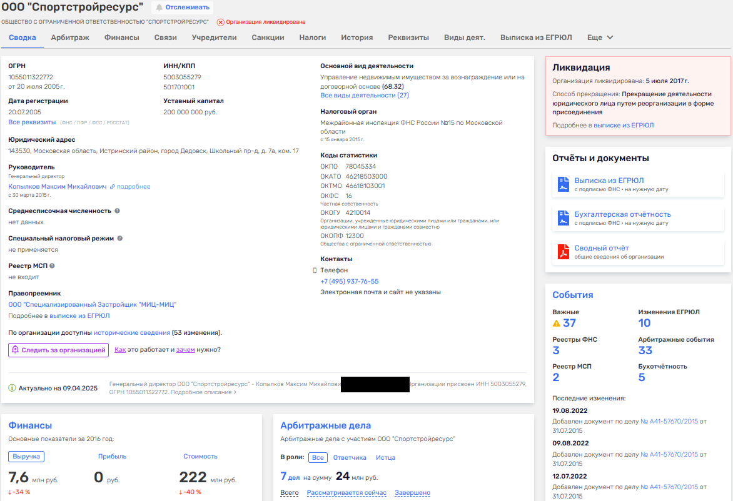Click the подробнее link for director
Viewport: 733px width, 501px height.
(134, 186)
